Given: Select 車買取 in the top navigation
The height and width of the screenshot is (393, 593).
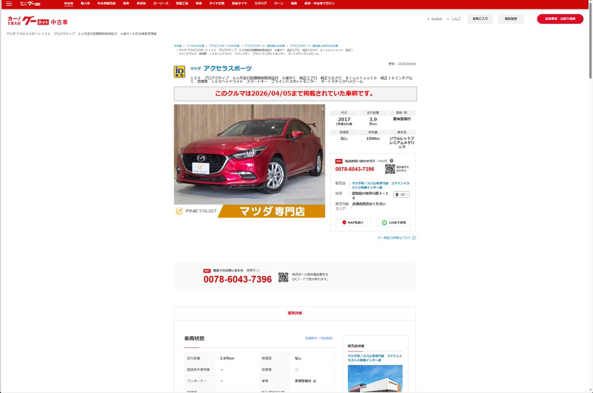Looking at the screenshot, I should click(x=141, y=3).
